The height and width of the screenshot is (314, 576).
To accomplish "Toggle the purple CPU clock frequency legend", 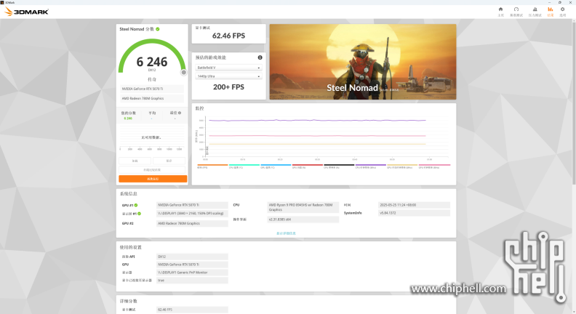I will (370, 166).
